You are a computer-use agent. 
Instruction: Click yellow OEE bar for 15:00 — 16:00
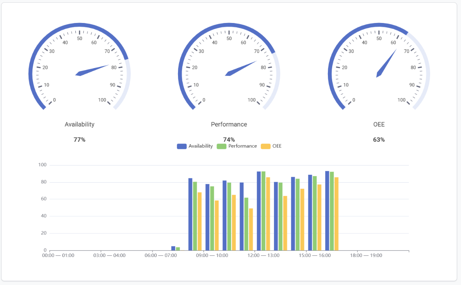click(x=319, y=218)
